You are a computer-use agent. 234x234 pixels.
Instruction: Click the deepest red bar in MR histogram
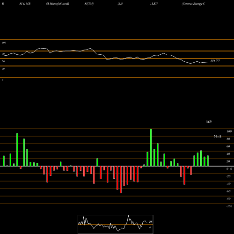click(121, 180)
